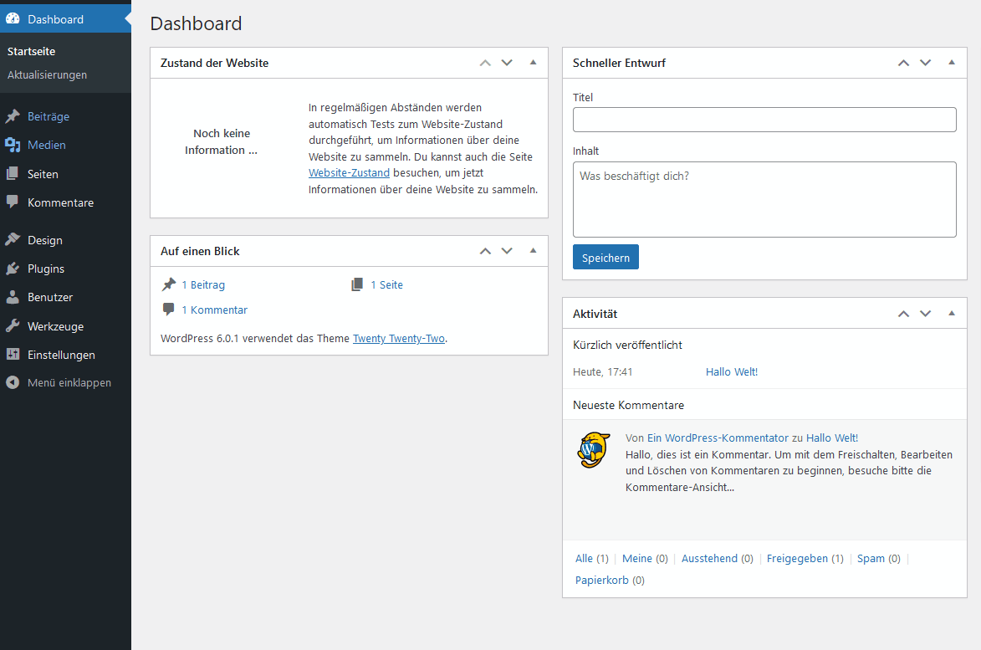Move Schneller Entwurf widget up
Image resolution: width=981 pixels, height=650 pixels.
(x=903, y=63)
